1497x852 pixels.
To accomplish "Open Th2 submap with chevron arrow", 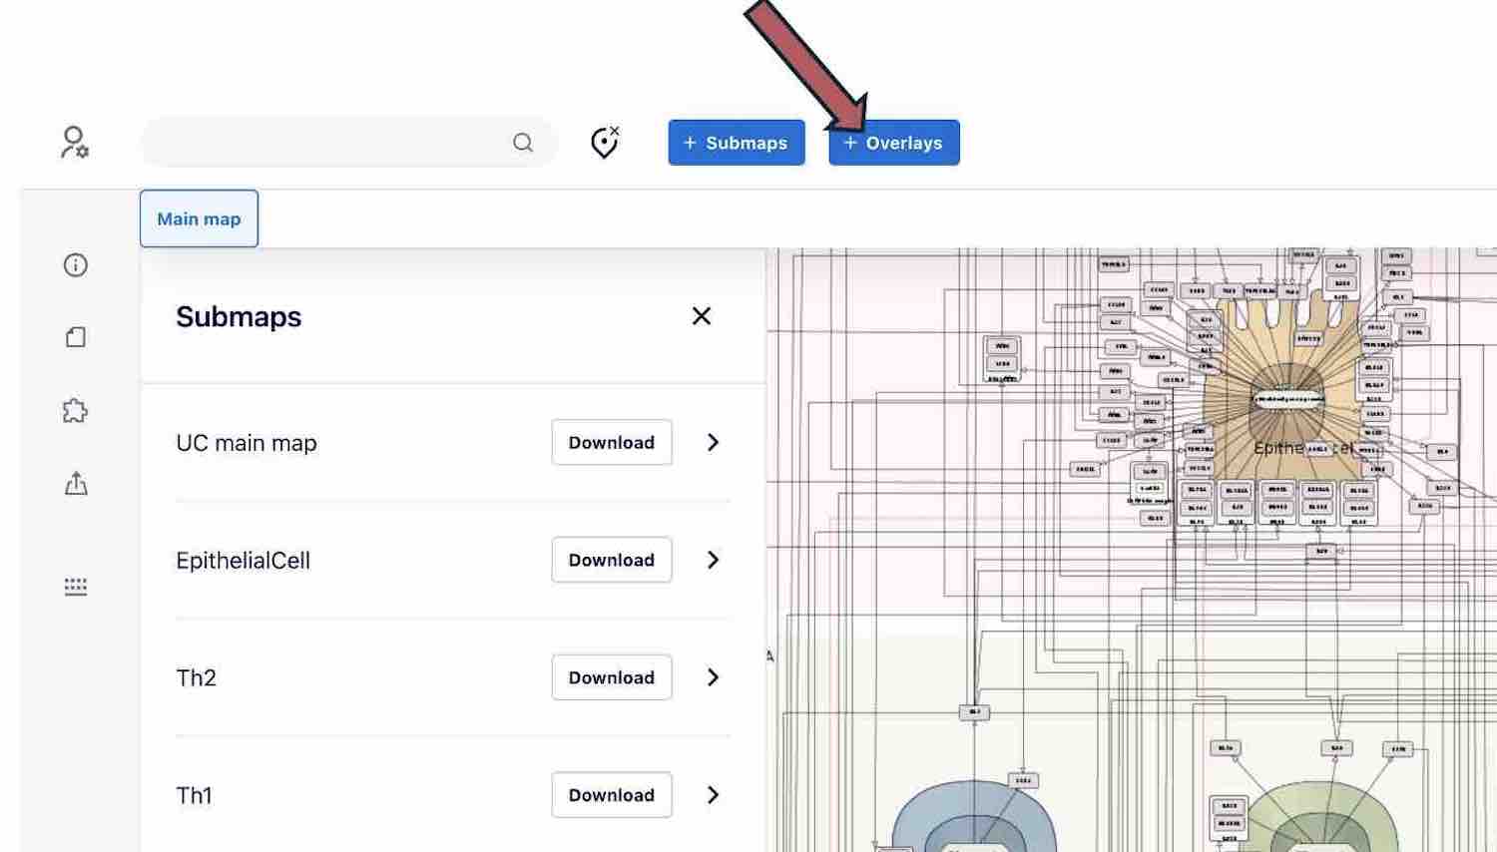I will click(713, 677).
